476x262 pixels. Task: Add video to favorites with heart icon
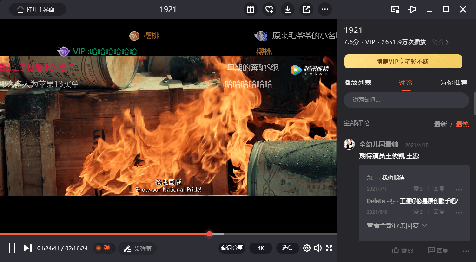269,9
